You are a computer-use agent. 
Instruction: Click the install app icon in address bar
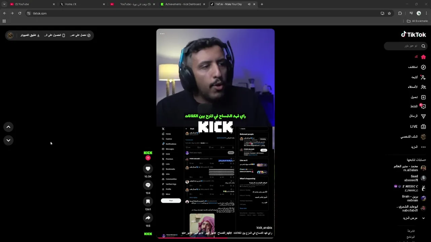383,13
